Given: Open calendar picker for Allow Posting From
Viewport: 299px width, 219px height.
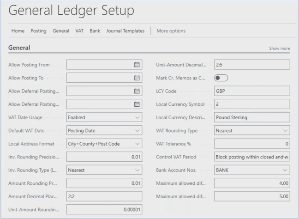Looking at the screenshot, I should (x=136, y=65).
